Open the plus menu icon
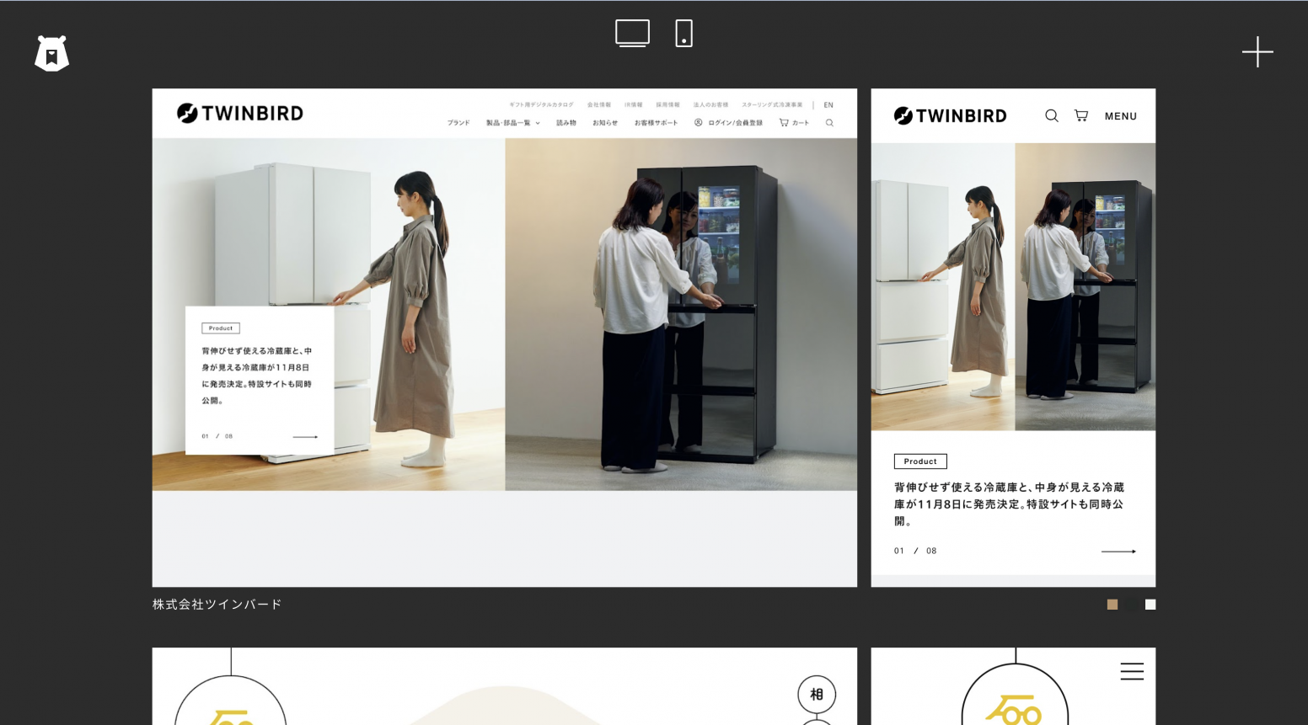 (1257, 51)
